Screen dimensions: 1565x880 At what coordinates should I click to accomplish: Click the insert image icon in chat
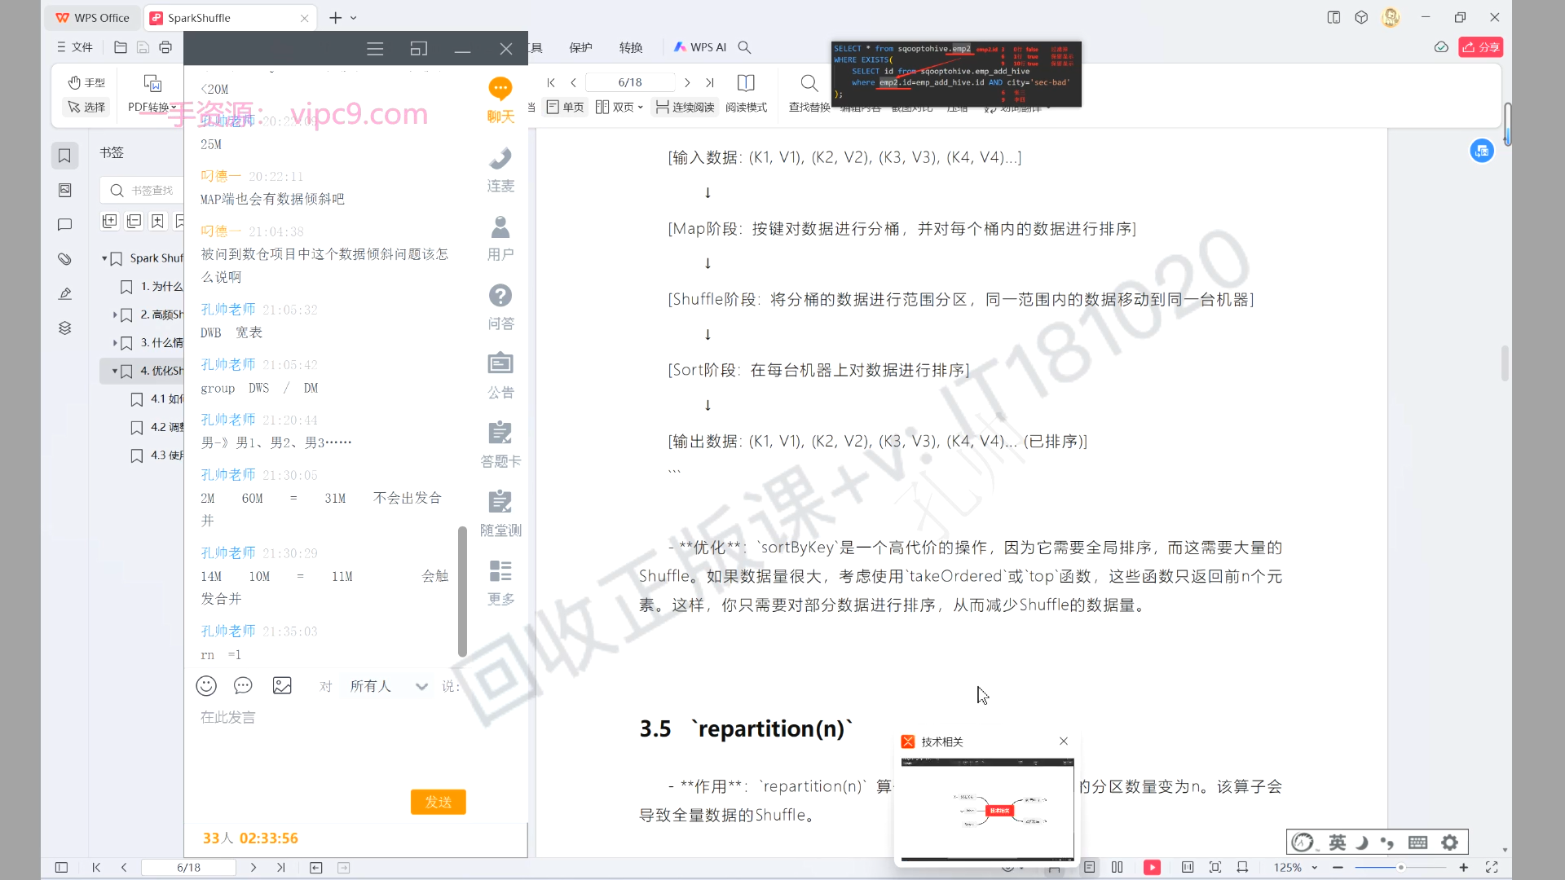pyautogui.click(x=282, y=686)
